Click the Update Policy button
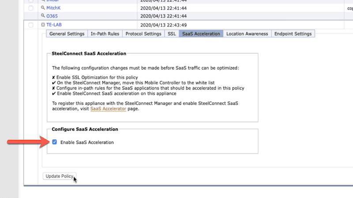353x198 pixels. coord(60,176)
